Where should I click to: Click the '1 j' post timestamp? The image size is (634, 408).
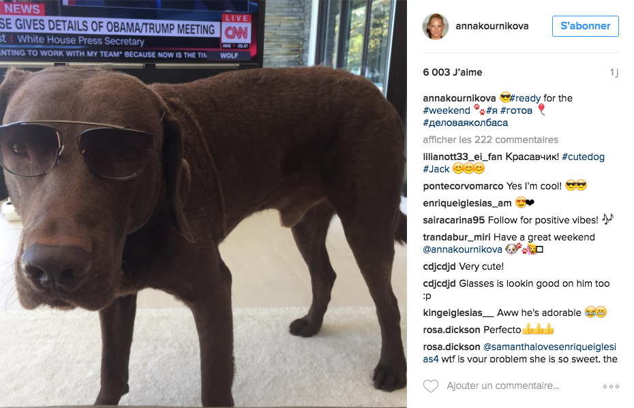click(x=614, y=72)
